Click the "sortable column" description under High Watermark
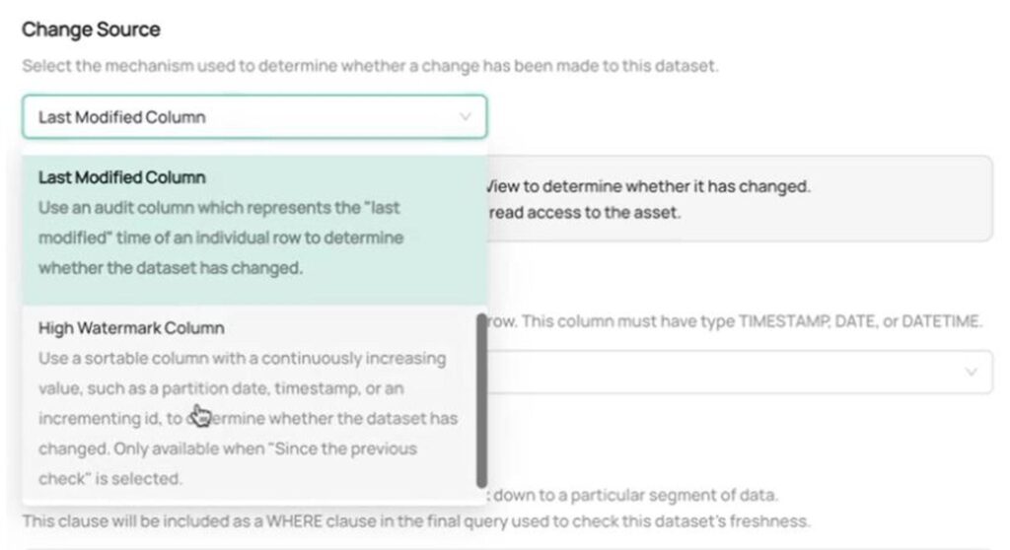1010x550 pixels. (242, 358)
